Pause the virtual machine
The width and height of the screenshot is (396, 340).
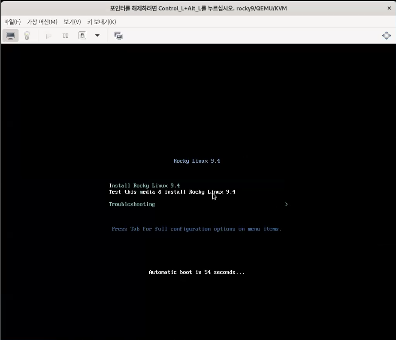(x=65, y=36)
